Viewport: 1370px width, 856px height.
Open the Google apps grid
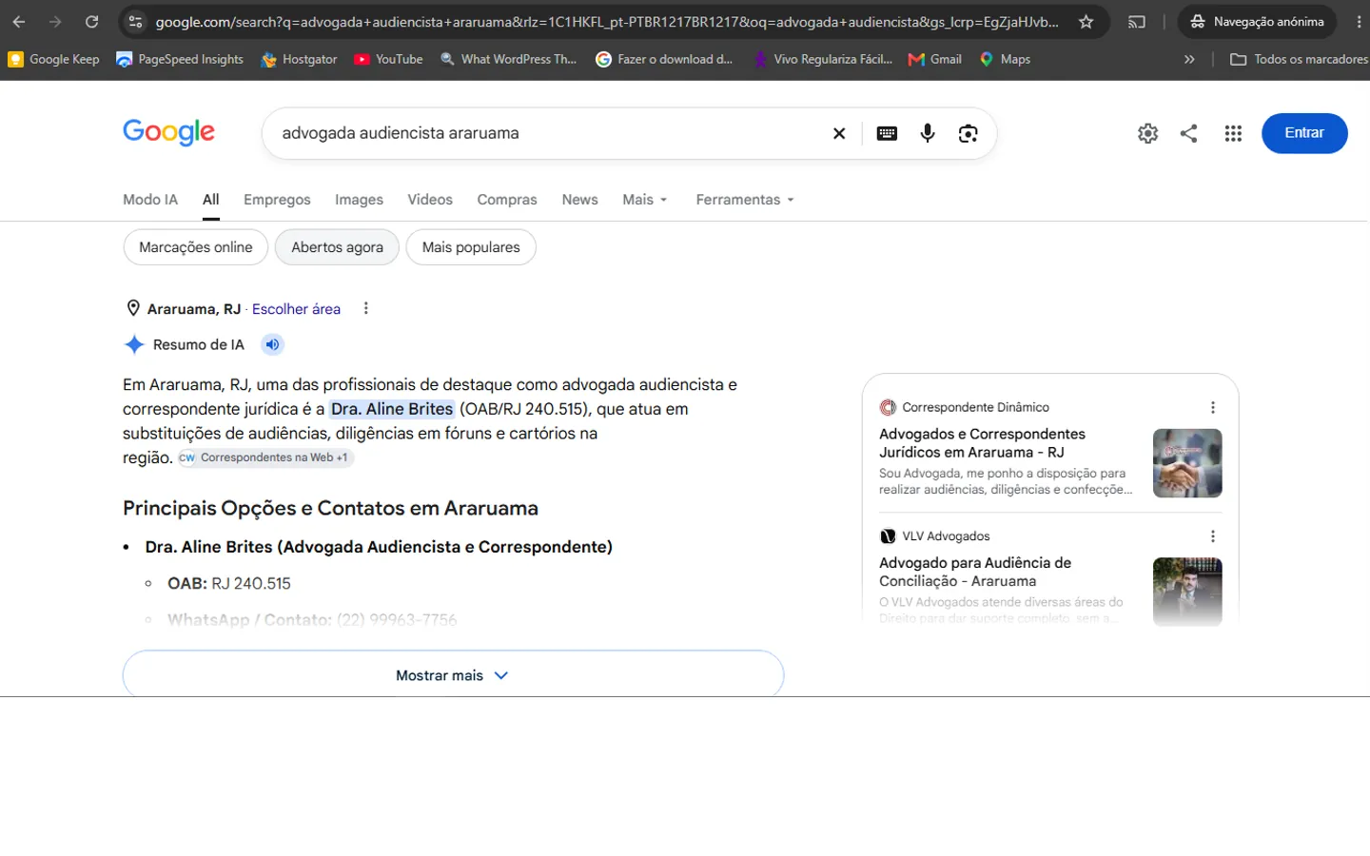1233,133
